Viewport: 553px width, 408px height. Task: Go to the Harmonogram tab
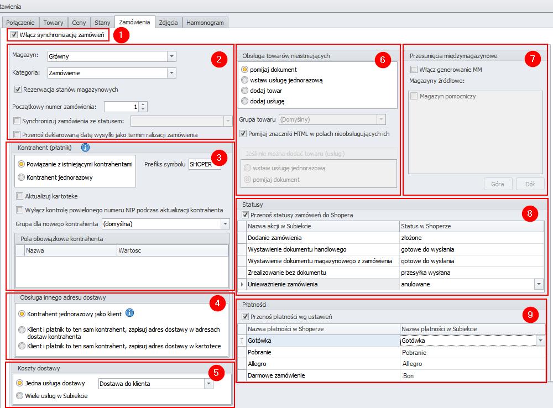coord(205,23)
